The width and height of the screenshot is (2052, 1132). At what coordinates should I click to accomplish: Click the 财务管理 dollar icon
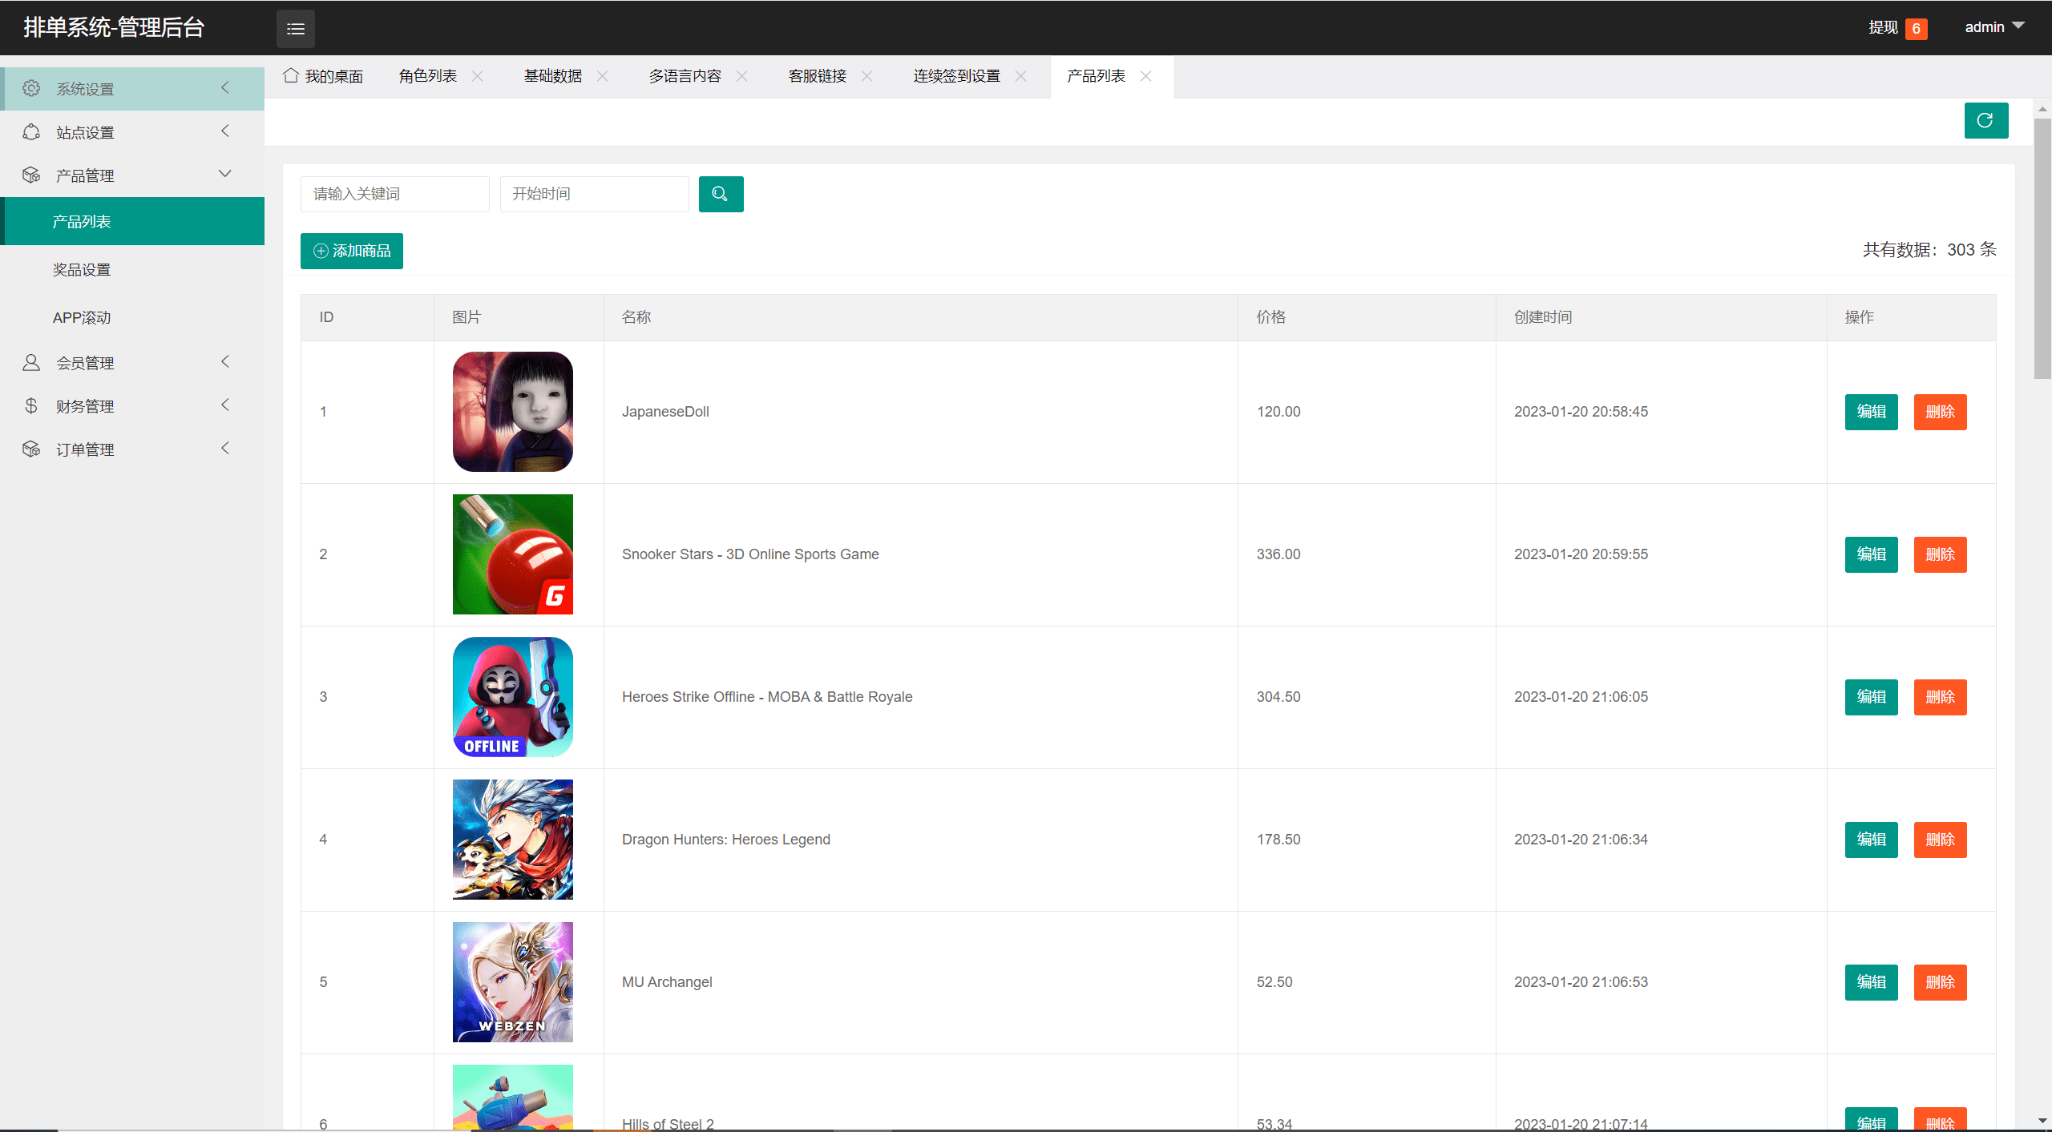(x=31, y=405)
